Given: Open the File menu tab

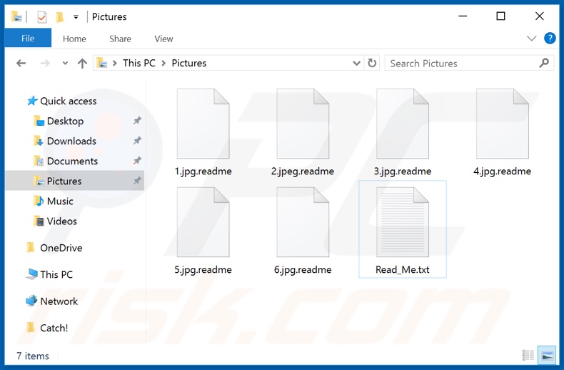Looking at the screenshot, I should point(28,39).
